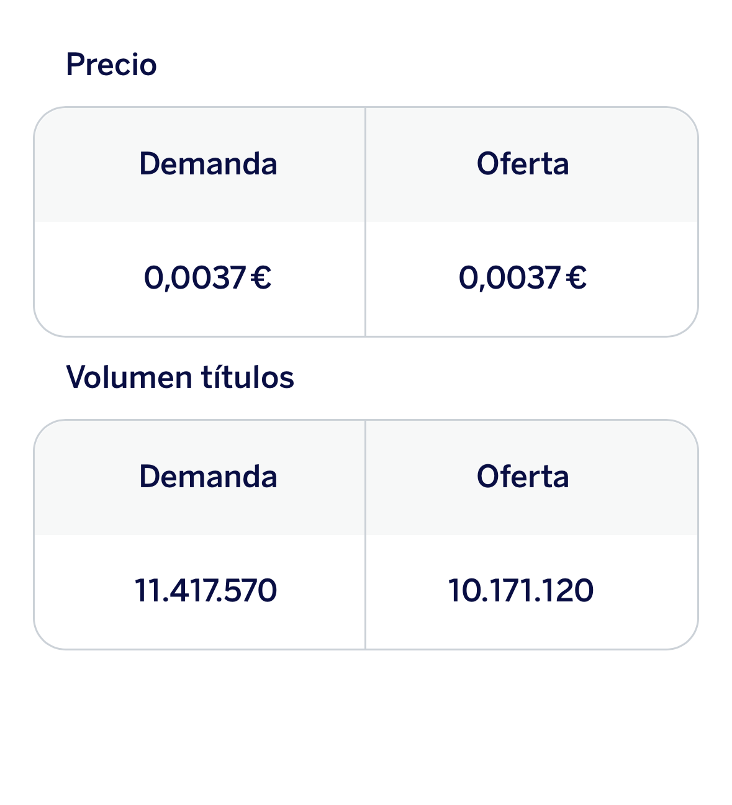Select the Demanda volume 11.417.570
The image size is (732, 805).
pos(206,590)
